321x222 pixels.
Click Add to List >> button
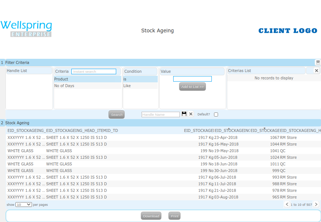point(192,87)
